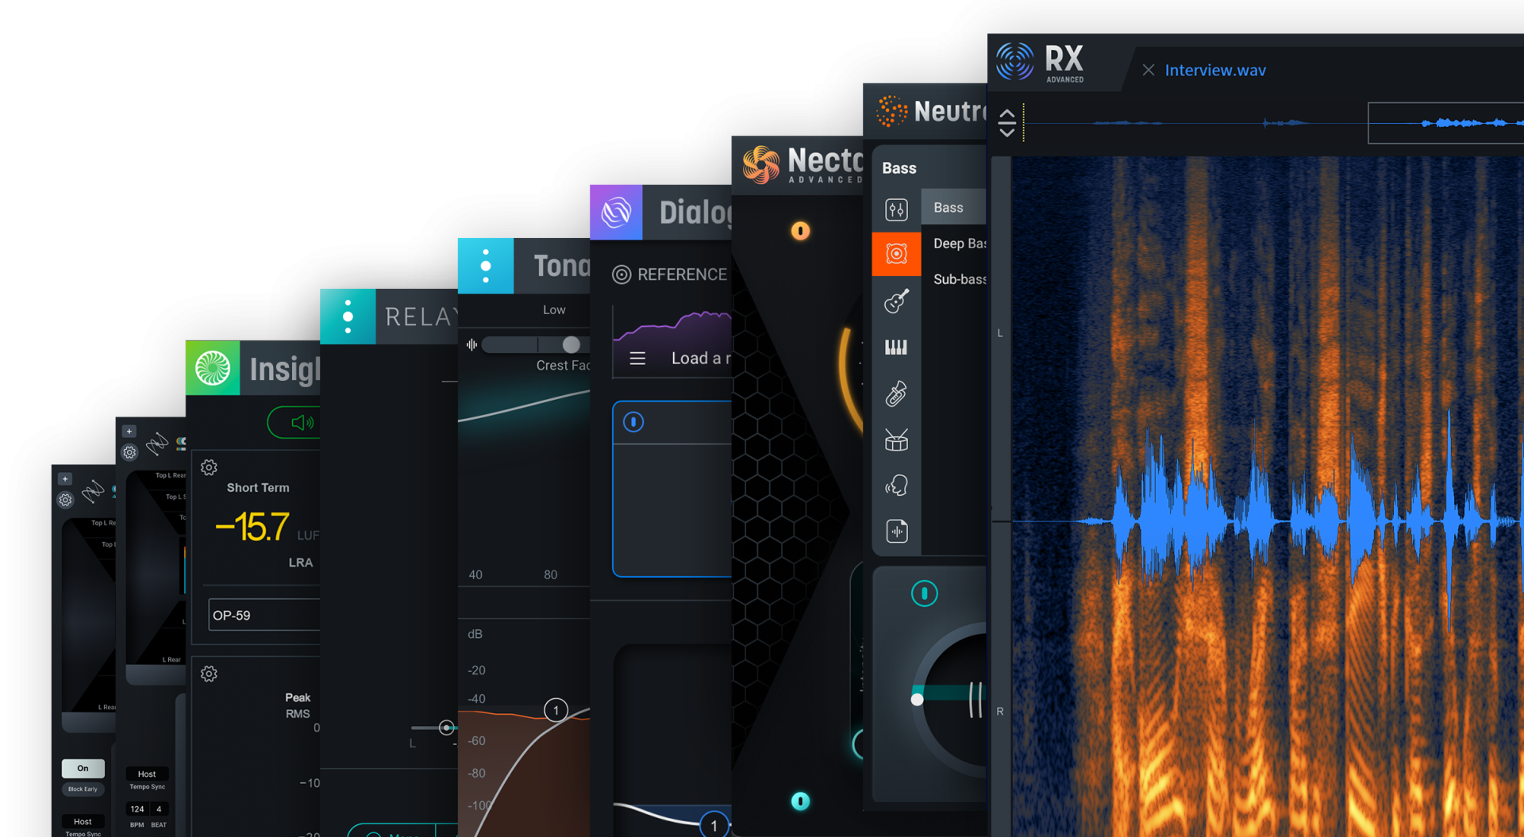
Task: Click the green Insight spiral logo
Action: (213, 368)
